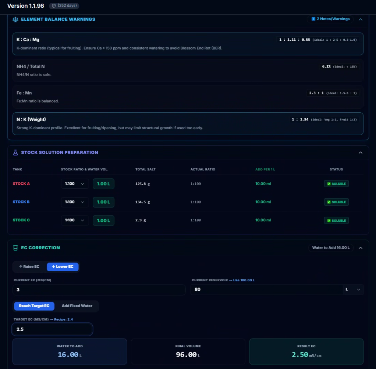Select the Lower EC mode

(x=63, y=267)
